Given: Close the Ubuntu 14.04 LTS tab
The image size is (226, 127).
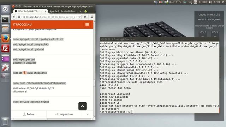Looking at the screenshot, I should [46, 11].
